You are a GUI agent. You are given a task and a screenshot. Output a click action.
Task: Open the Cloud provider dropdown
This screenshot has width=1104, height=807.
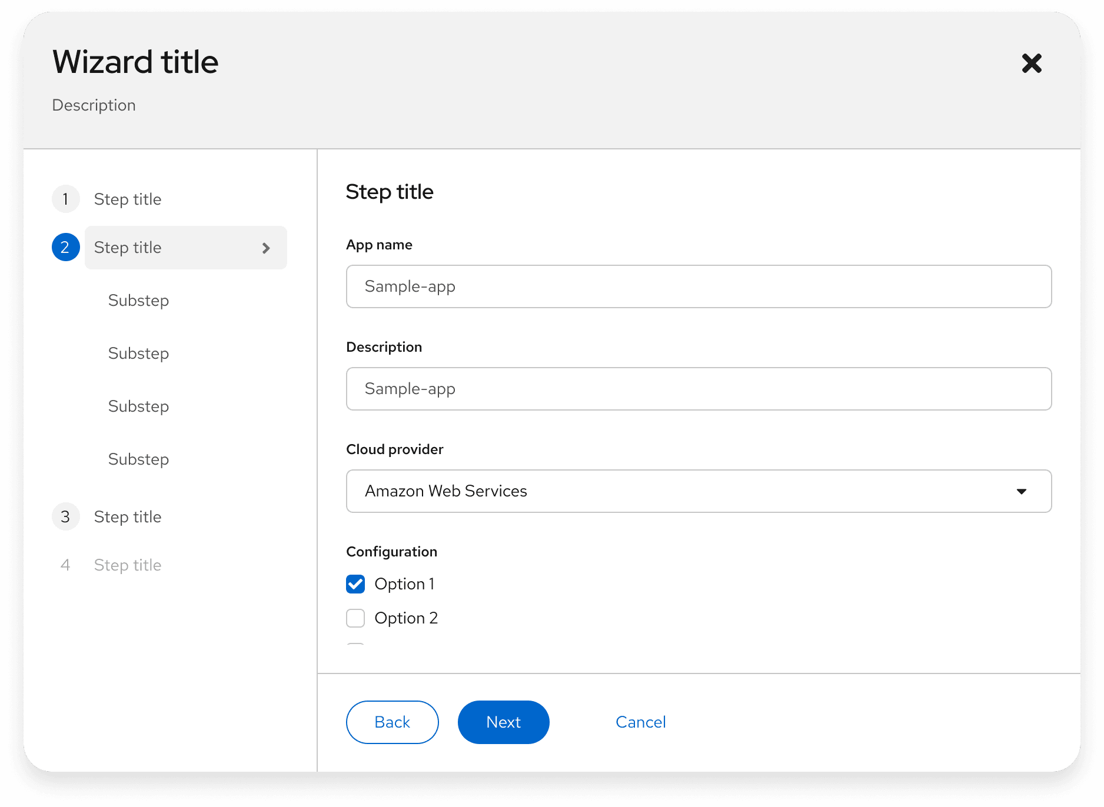click(x=698, y=491)
